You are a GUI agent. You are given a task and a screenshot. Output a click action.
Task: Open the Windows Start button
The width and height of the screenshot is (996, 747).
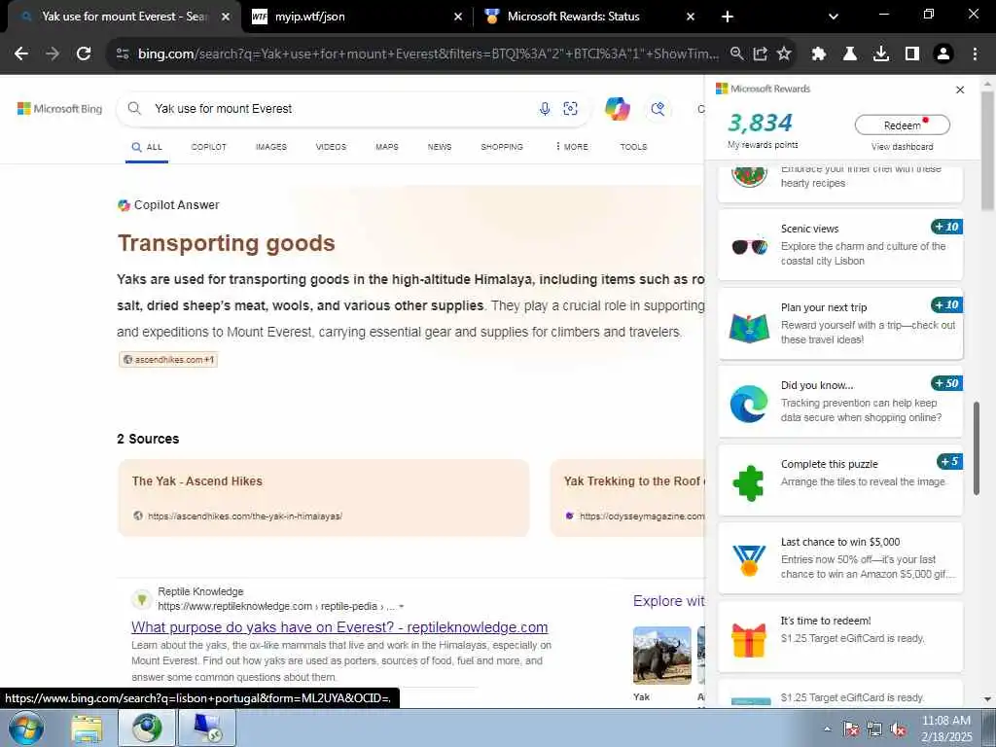(25, 728)
